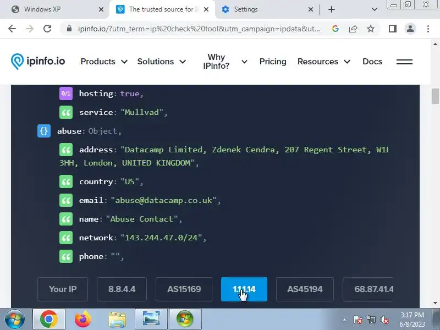Click the quote icon beside name
This screenshot has height=330, width=440.
[x=66, y=219]
